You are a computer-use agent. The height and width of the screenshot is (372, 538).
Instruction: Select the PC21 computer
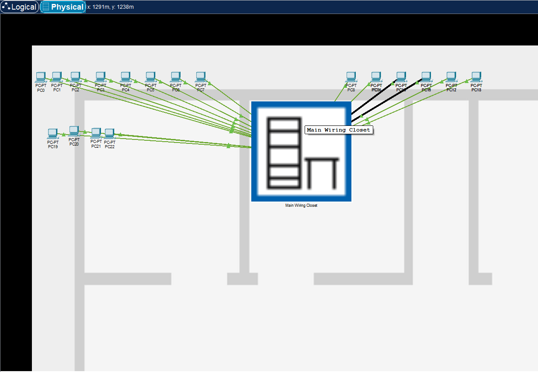[96, 133]
